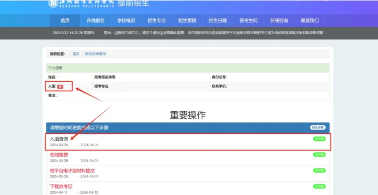Open the 入围查询 step link
This screenshot has height=195, width=378.
59,139
